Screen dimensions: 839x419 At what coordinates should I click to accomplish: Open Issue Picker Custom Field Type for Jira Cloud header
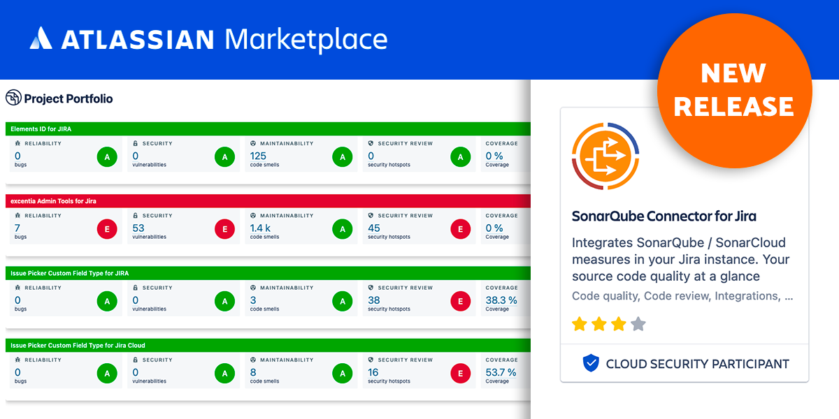268,345
